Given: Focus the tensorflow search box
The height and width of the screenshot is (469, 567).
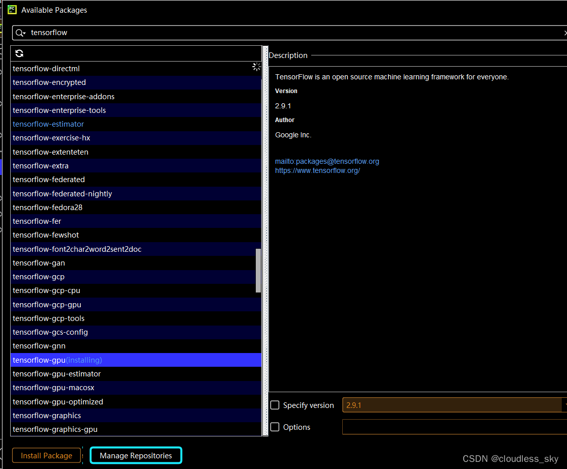Looking at the screenshot, I should click(x=289, y=33).
